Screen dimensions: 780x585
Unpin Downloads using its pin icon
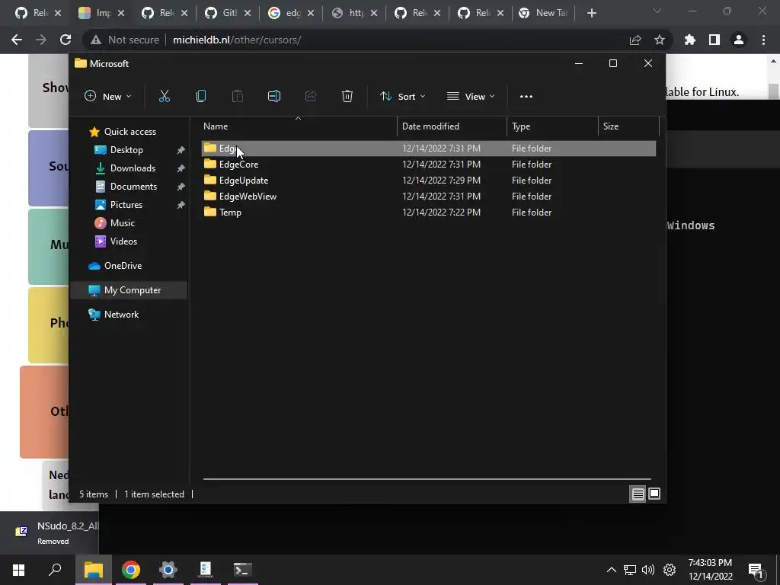pos(181,168)
